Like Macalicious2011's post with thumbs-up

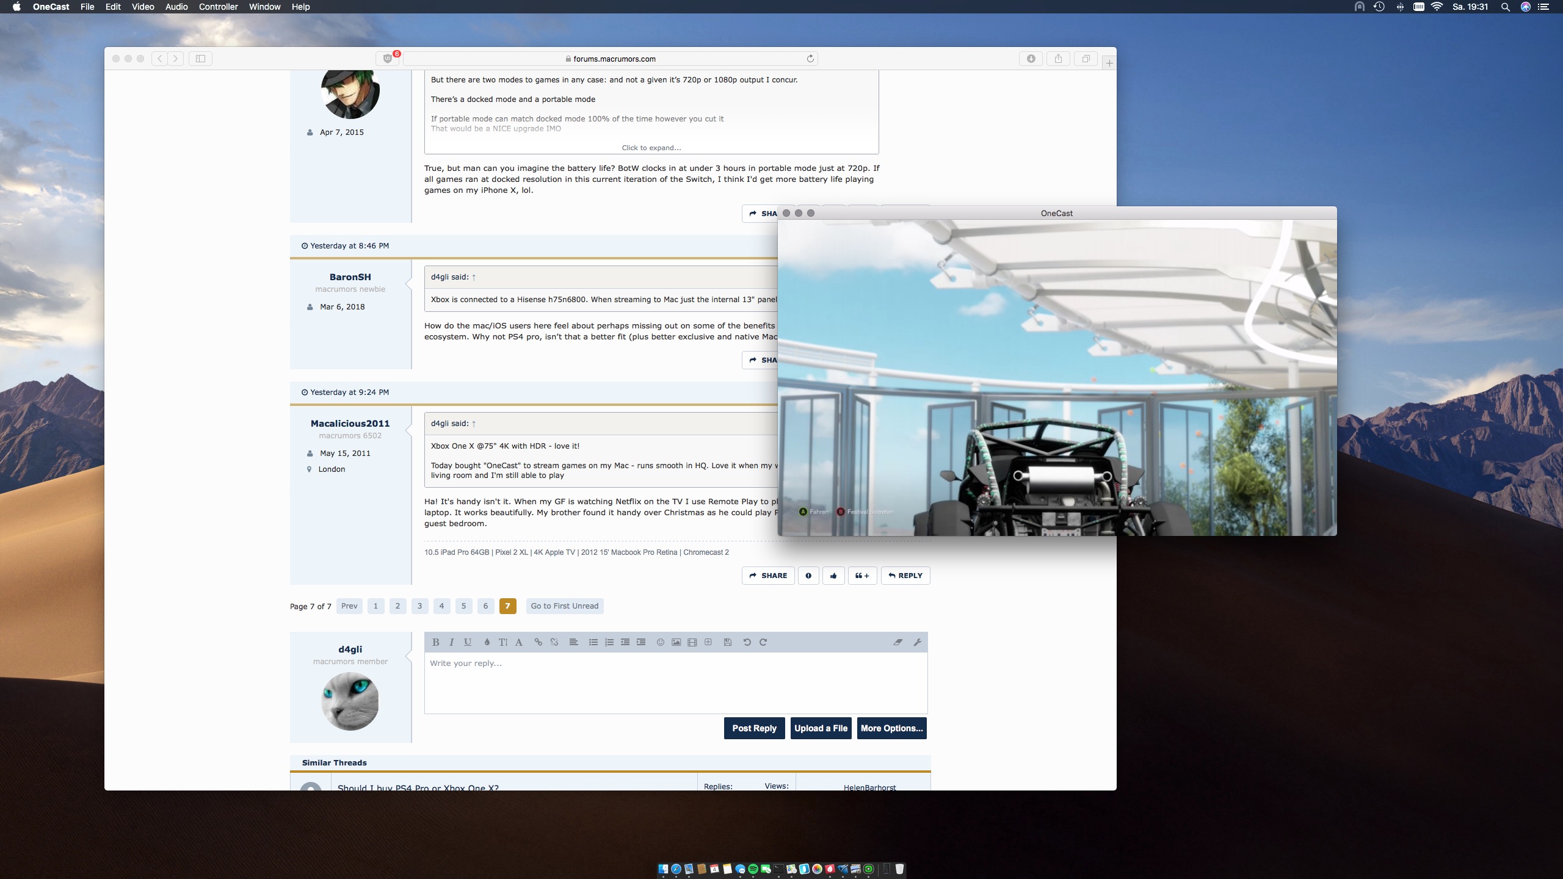click(833, 576)
